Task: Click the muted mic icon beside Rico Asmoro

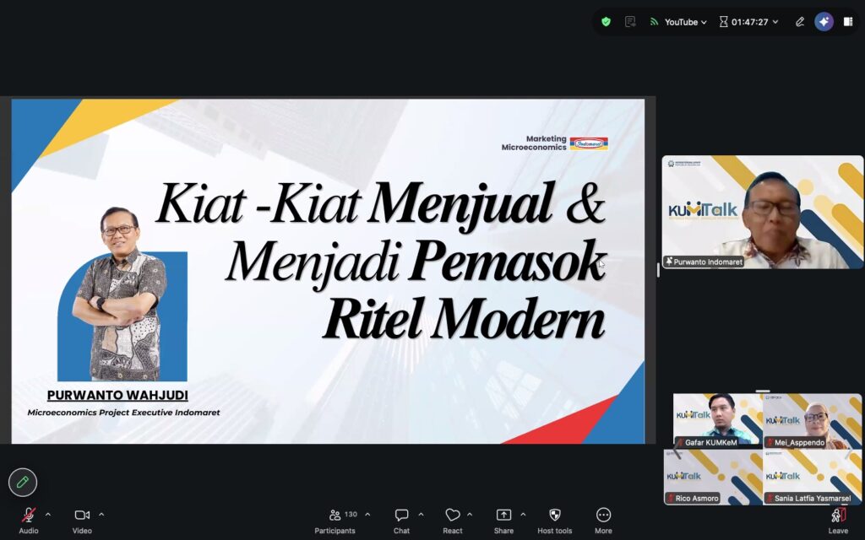Action: (x=670, y=498)
